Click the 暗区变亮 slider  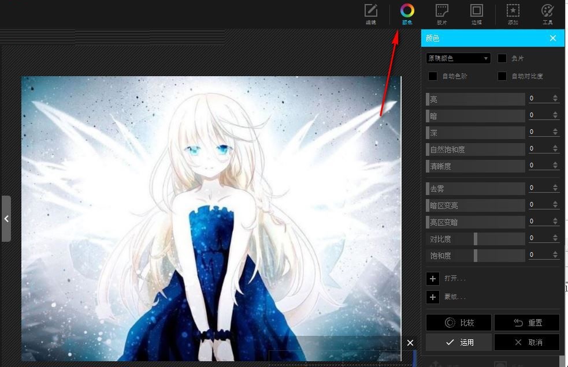click(476, 205)
